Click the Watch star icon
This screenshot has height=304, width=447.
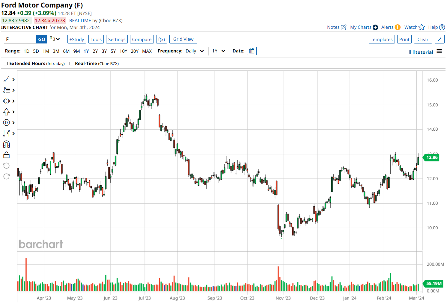[422, 27]
